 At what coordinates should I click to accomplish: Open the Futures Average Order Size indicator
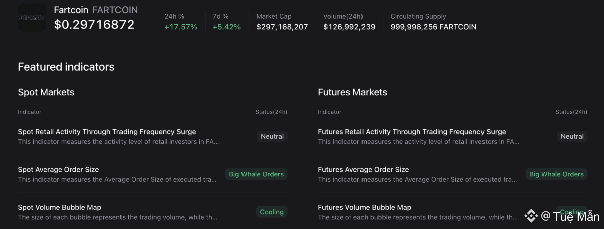(363, 170)
